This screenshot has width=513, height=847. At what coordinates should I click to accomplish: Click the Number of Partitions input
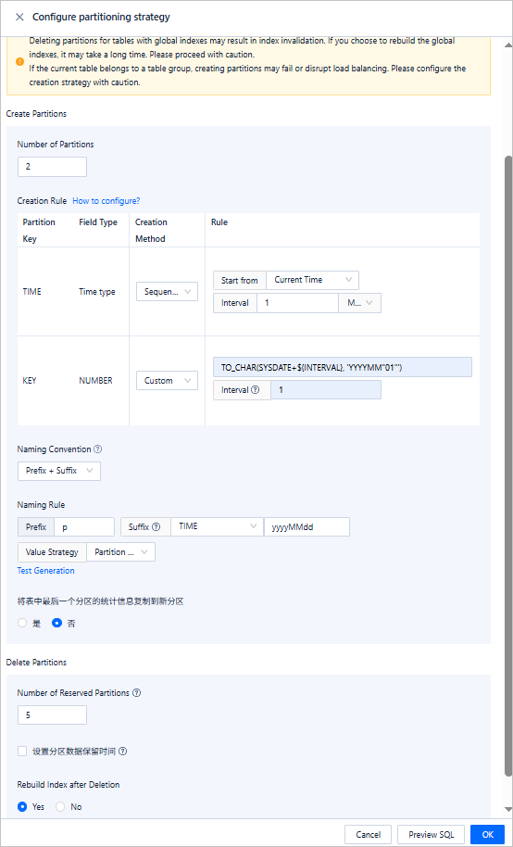52,167
